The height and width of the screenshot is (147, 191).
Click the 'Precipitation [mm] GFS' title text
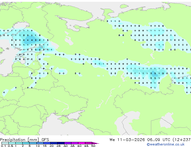(x=24, y=140)
